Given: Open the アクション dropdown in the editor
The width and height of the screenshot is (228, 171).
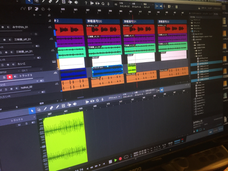Looking at the screenshot, I should [114, 97].
